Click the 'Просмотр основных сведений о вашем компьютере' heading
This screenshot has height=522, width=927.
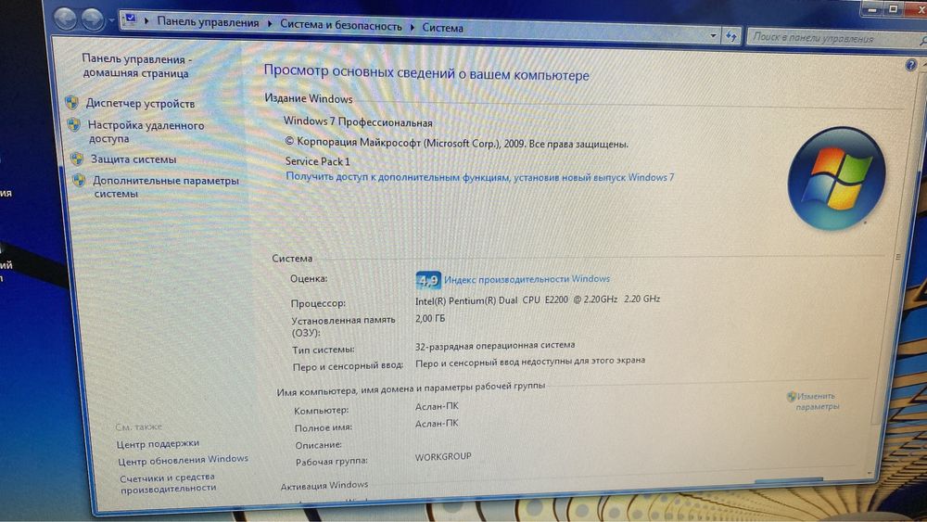[426, 72]
